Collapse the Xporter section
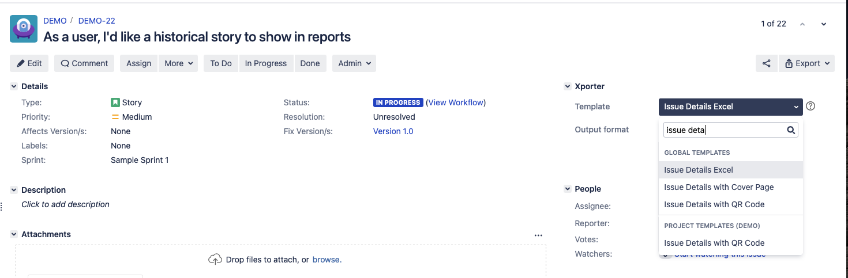The image size is (848, 278). tap(567, 86)
